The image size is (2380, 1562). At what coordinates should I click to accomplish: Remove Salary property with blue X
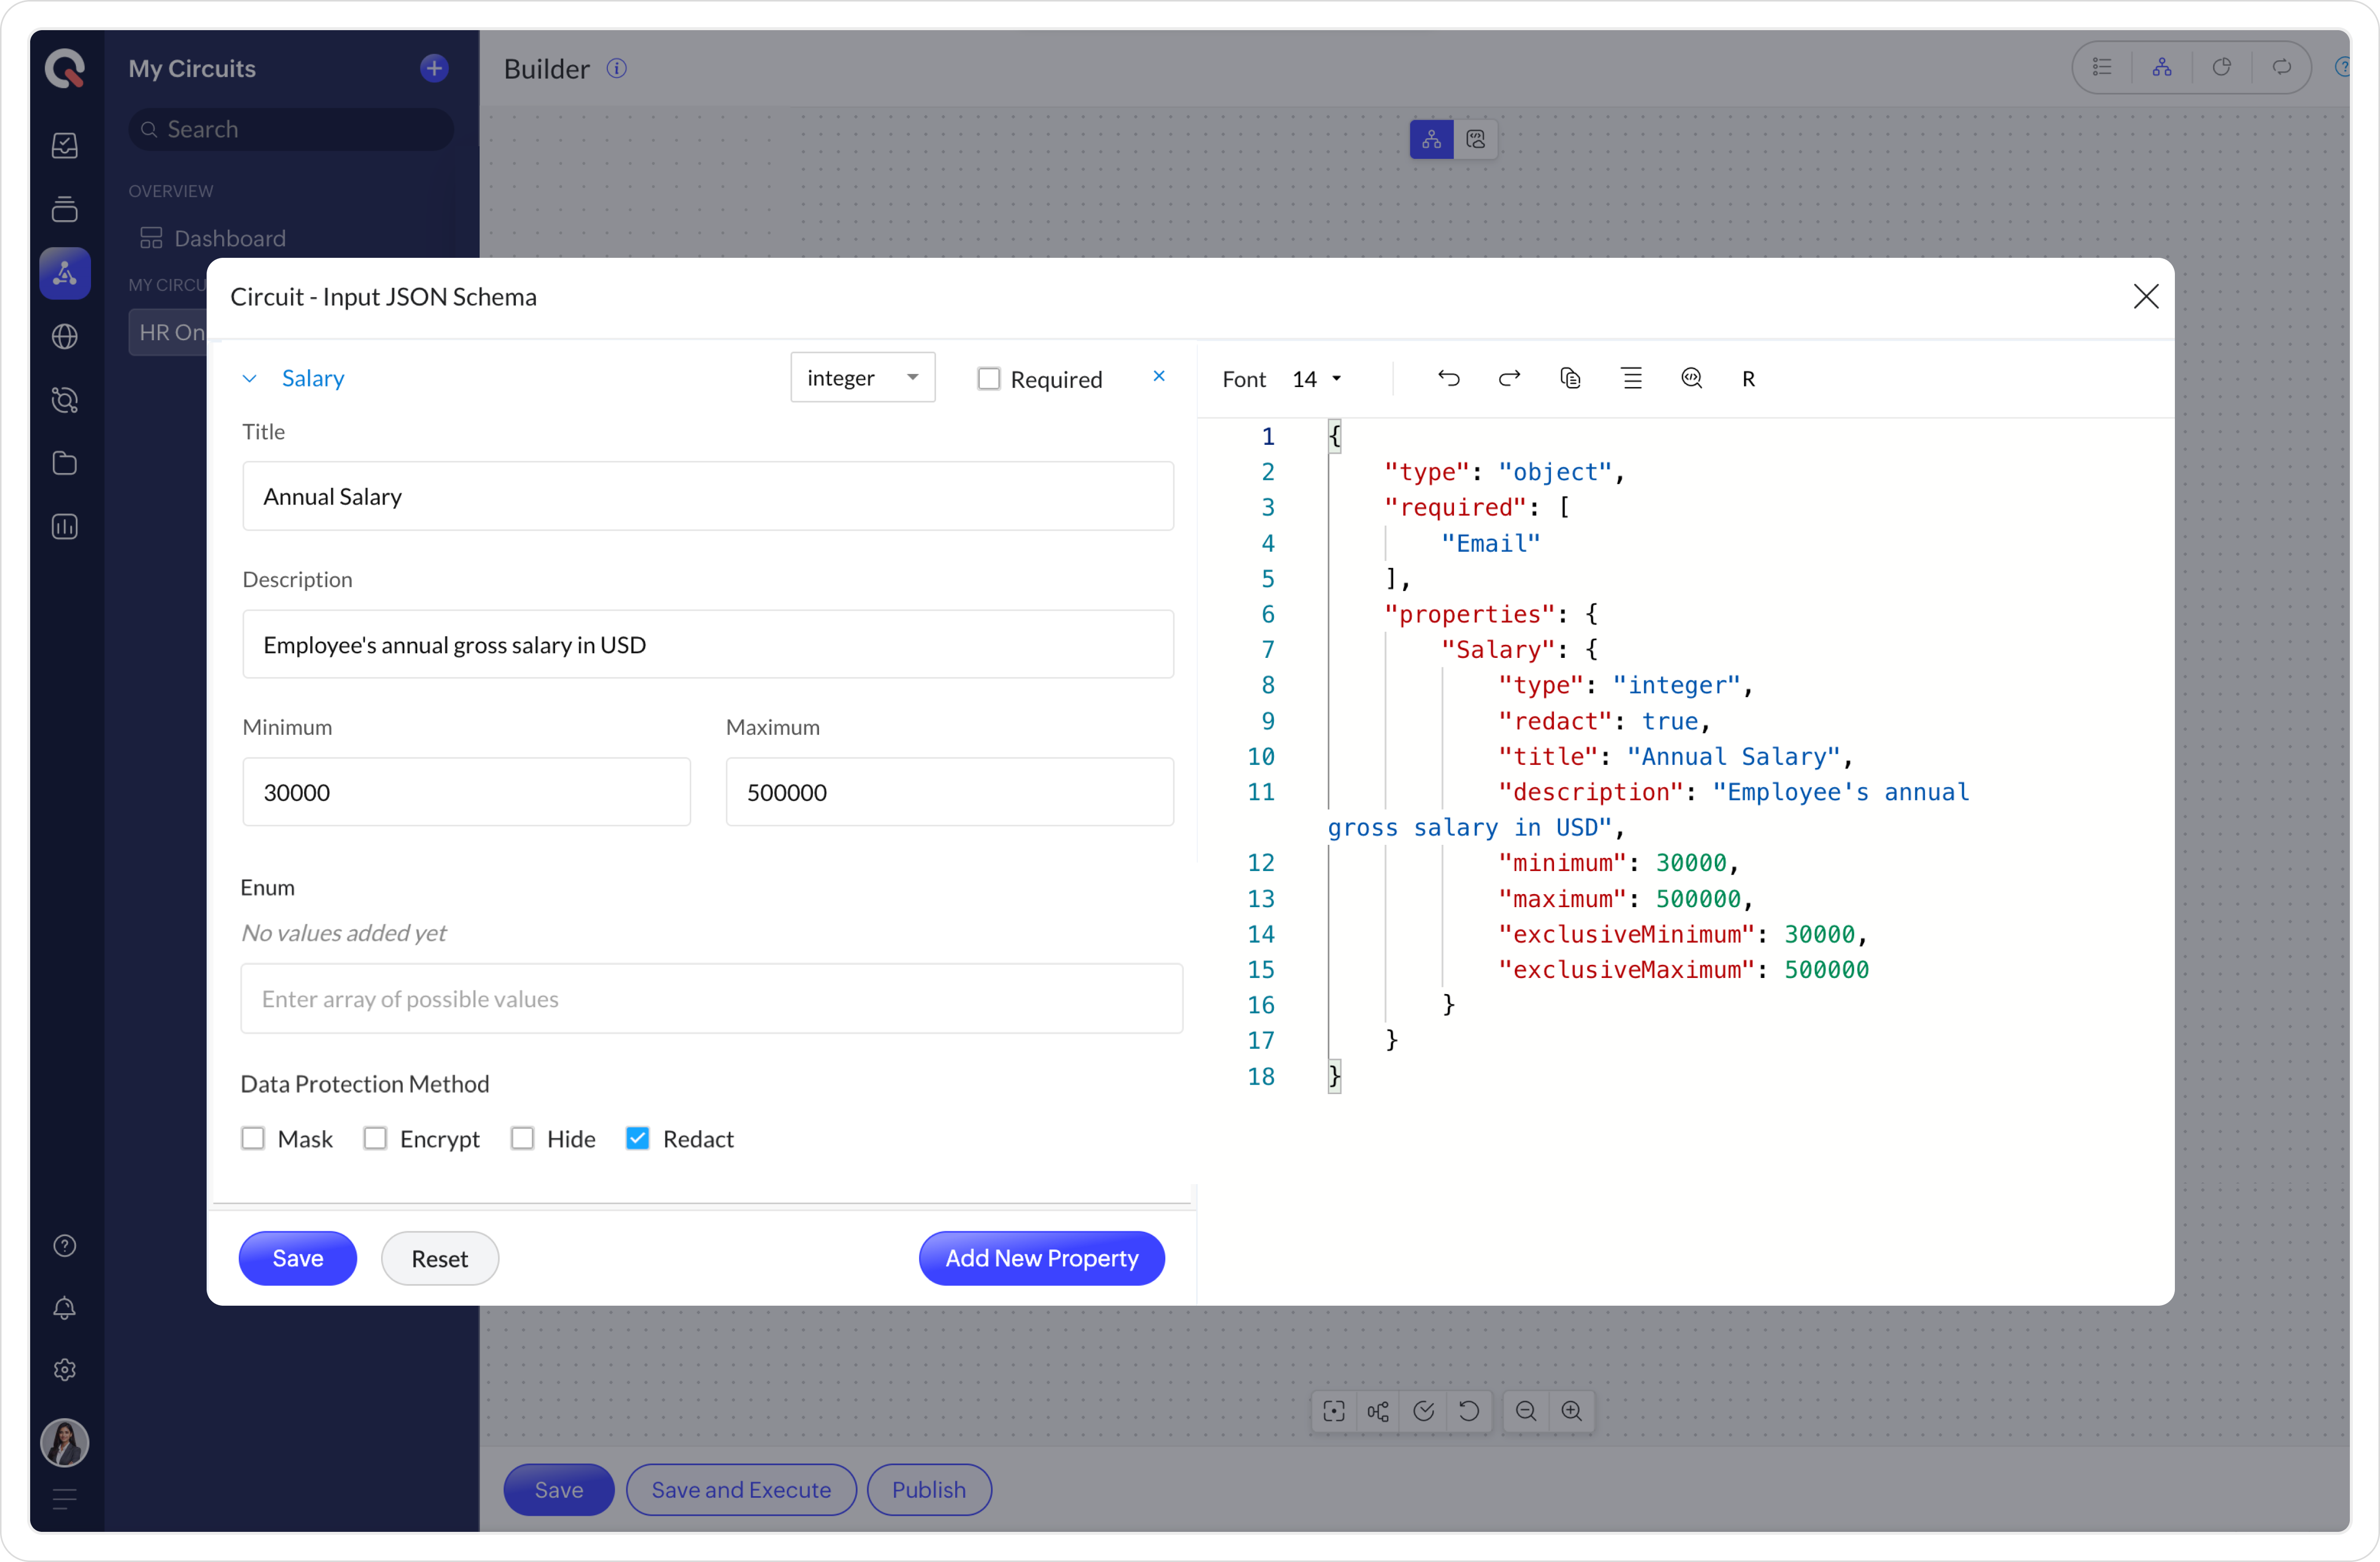[1159, 376]
